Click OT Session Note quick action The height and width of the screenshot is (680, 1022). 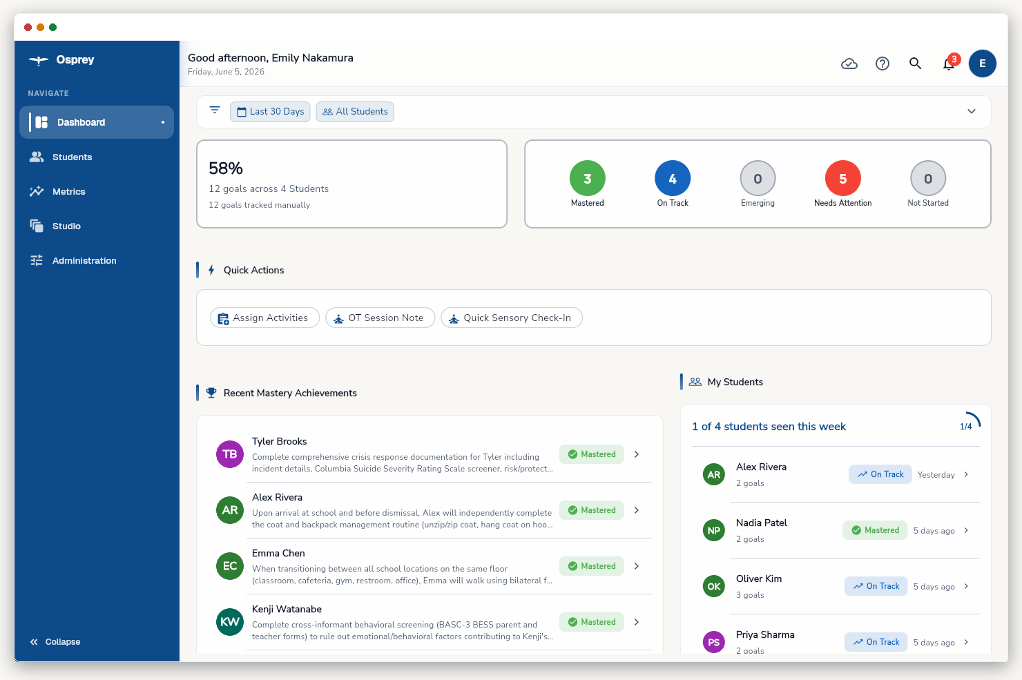tap(380, 318)
